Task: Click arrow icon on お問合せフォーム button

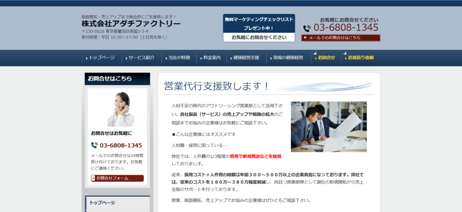Action: [x=93, y=178]
